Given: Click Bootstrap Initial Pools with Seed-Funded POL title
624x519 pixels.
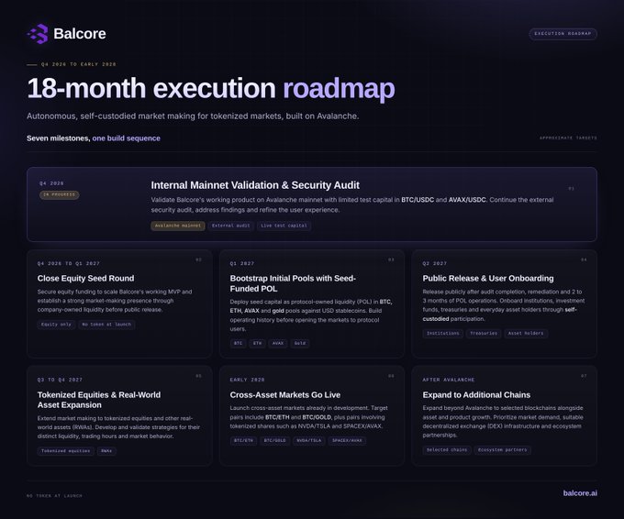Looking at the screenshot, I should coord(293,283).
